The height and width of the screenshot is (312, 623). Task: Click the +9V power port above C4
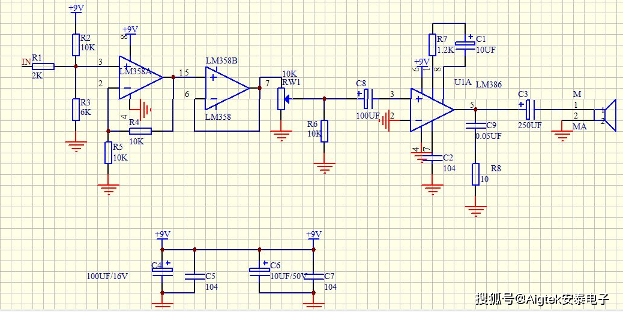pyautogui.click(x=162, y=235)
